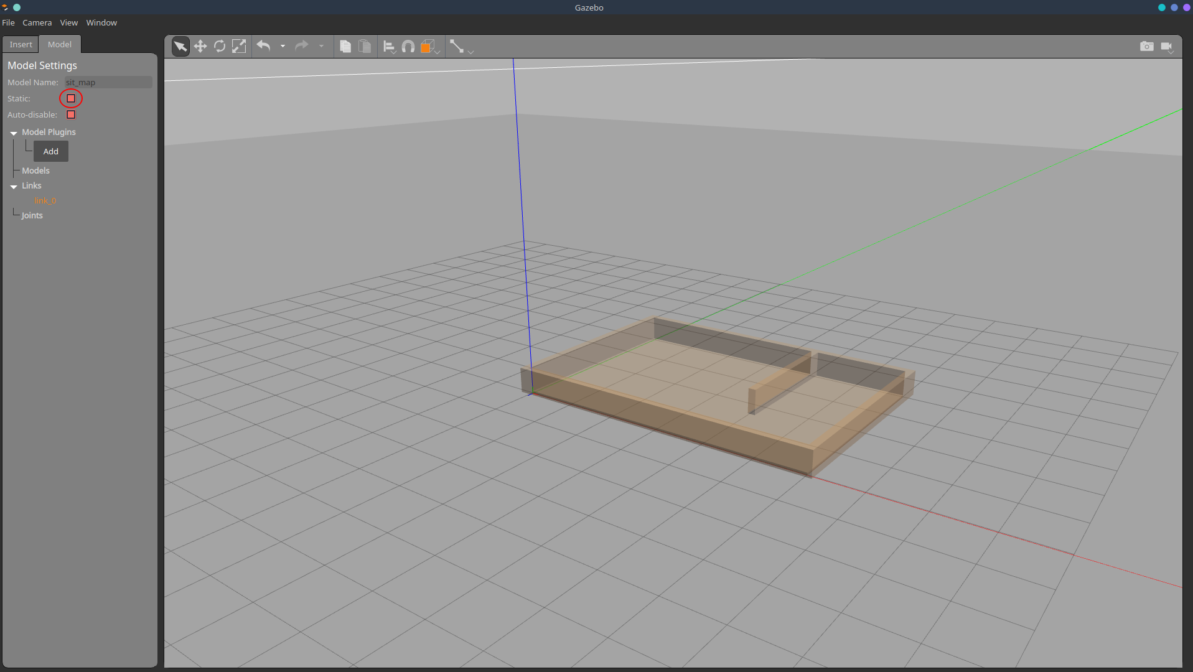
Task: Click the purple window control dot top-right
Action: coord(1186,7)
